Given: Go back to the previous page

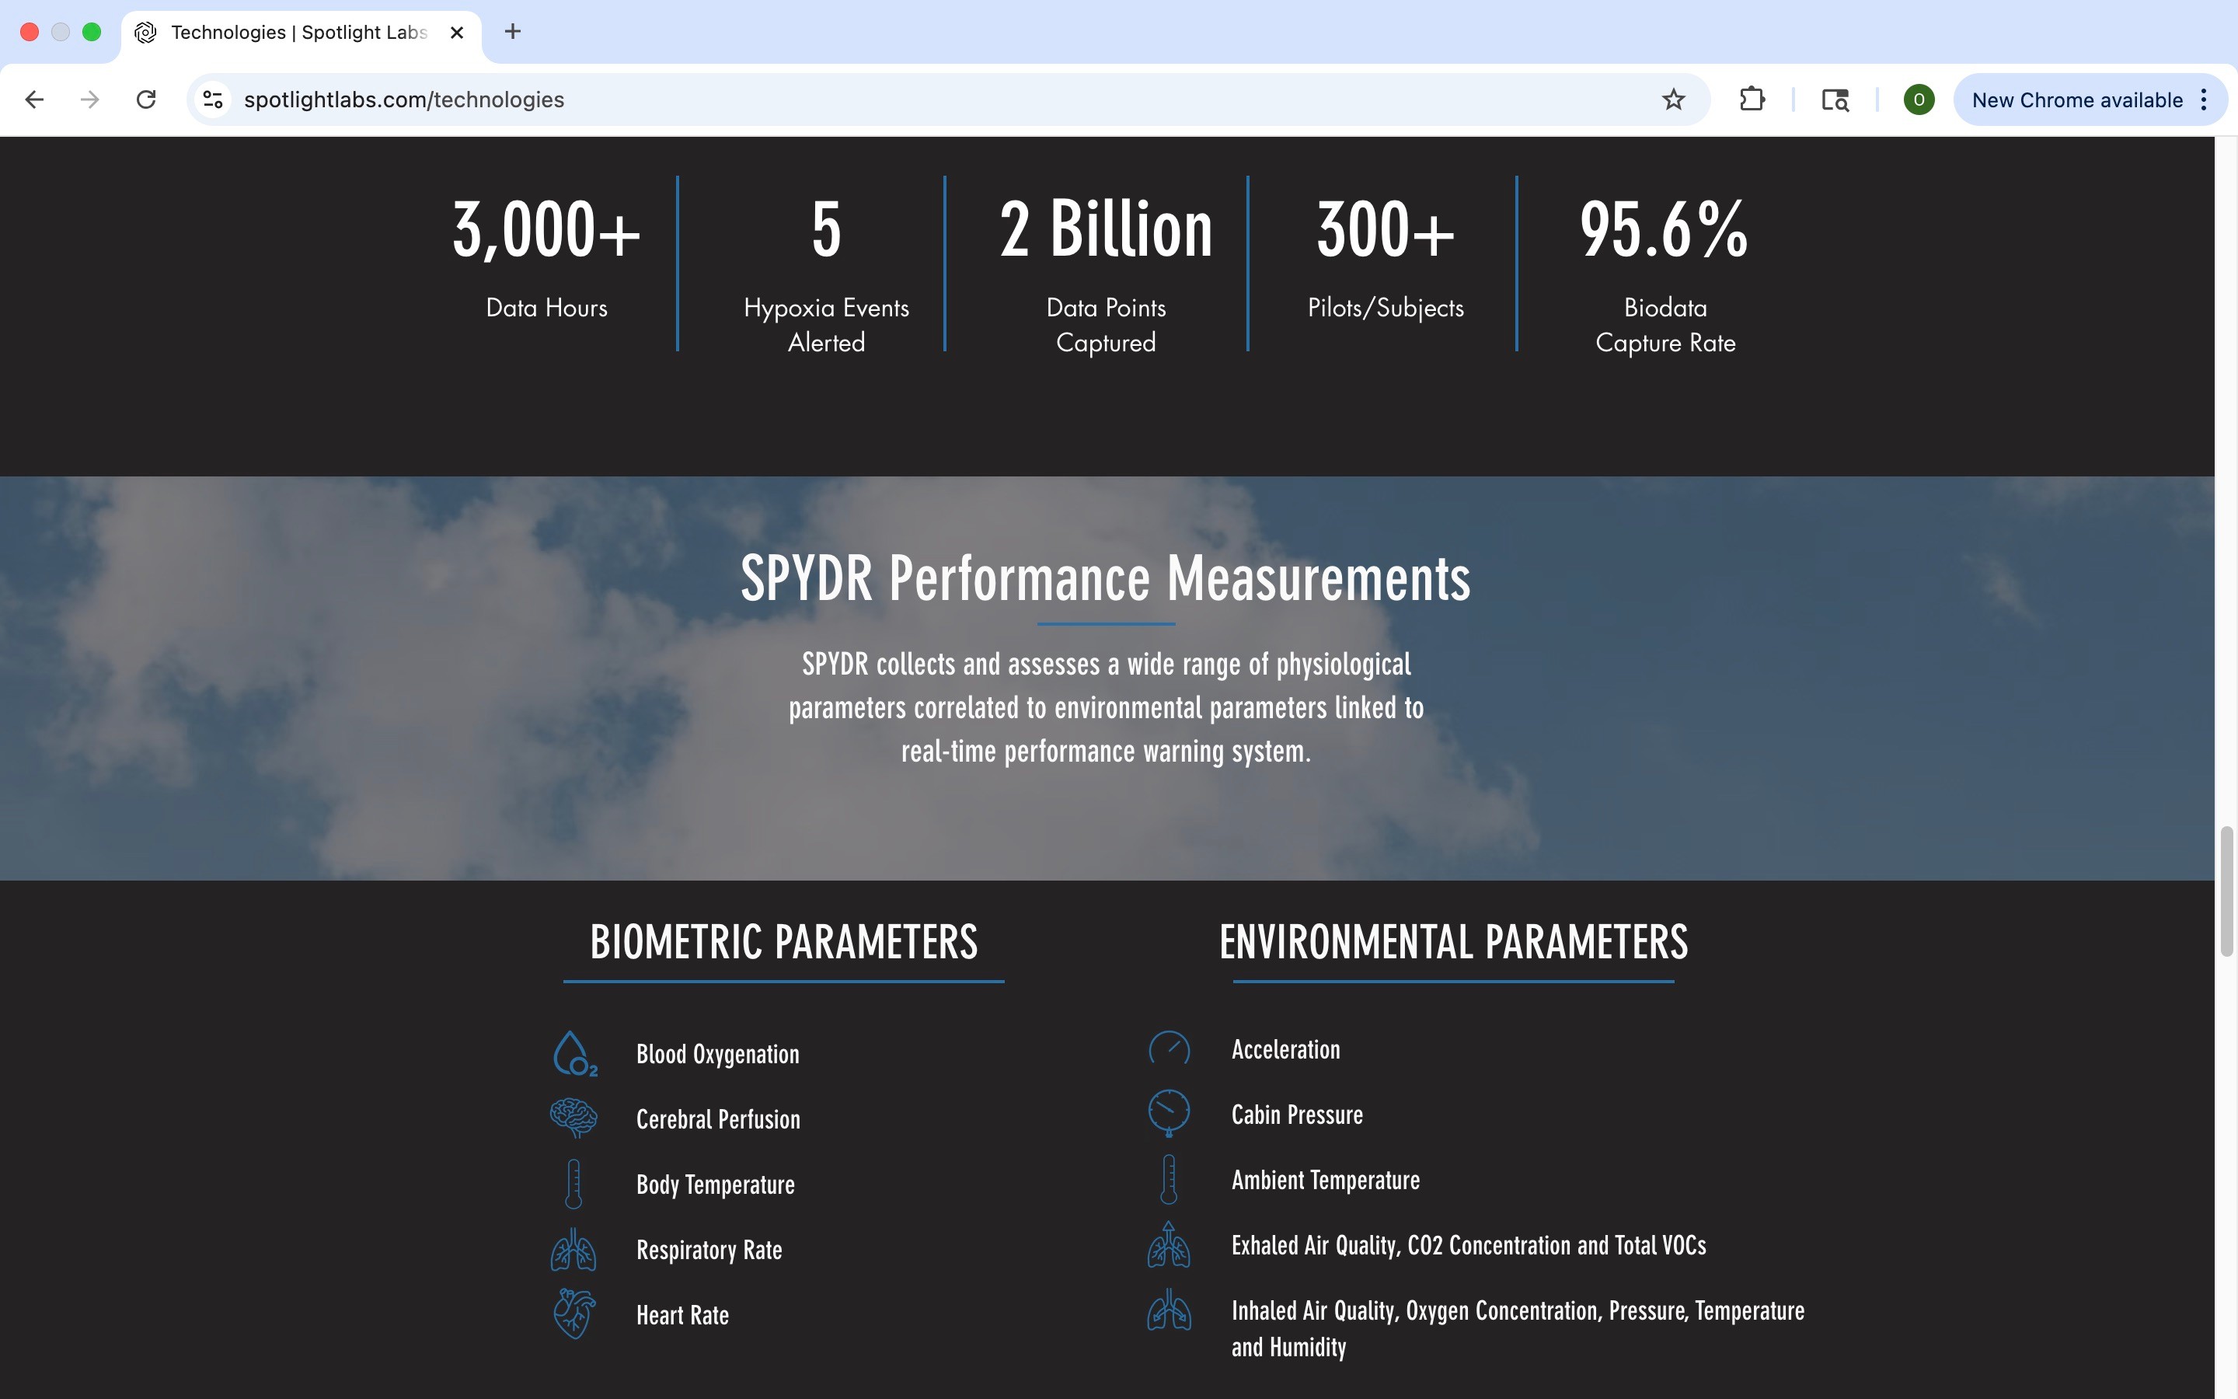Looking at the screenshot, I should click(x=34, y=100).
